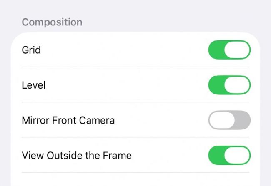271x186 pixels.
Task: Select the Level label text
Action: point(34,85)
